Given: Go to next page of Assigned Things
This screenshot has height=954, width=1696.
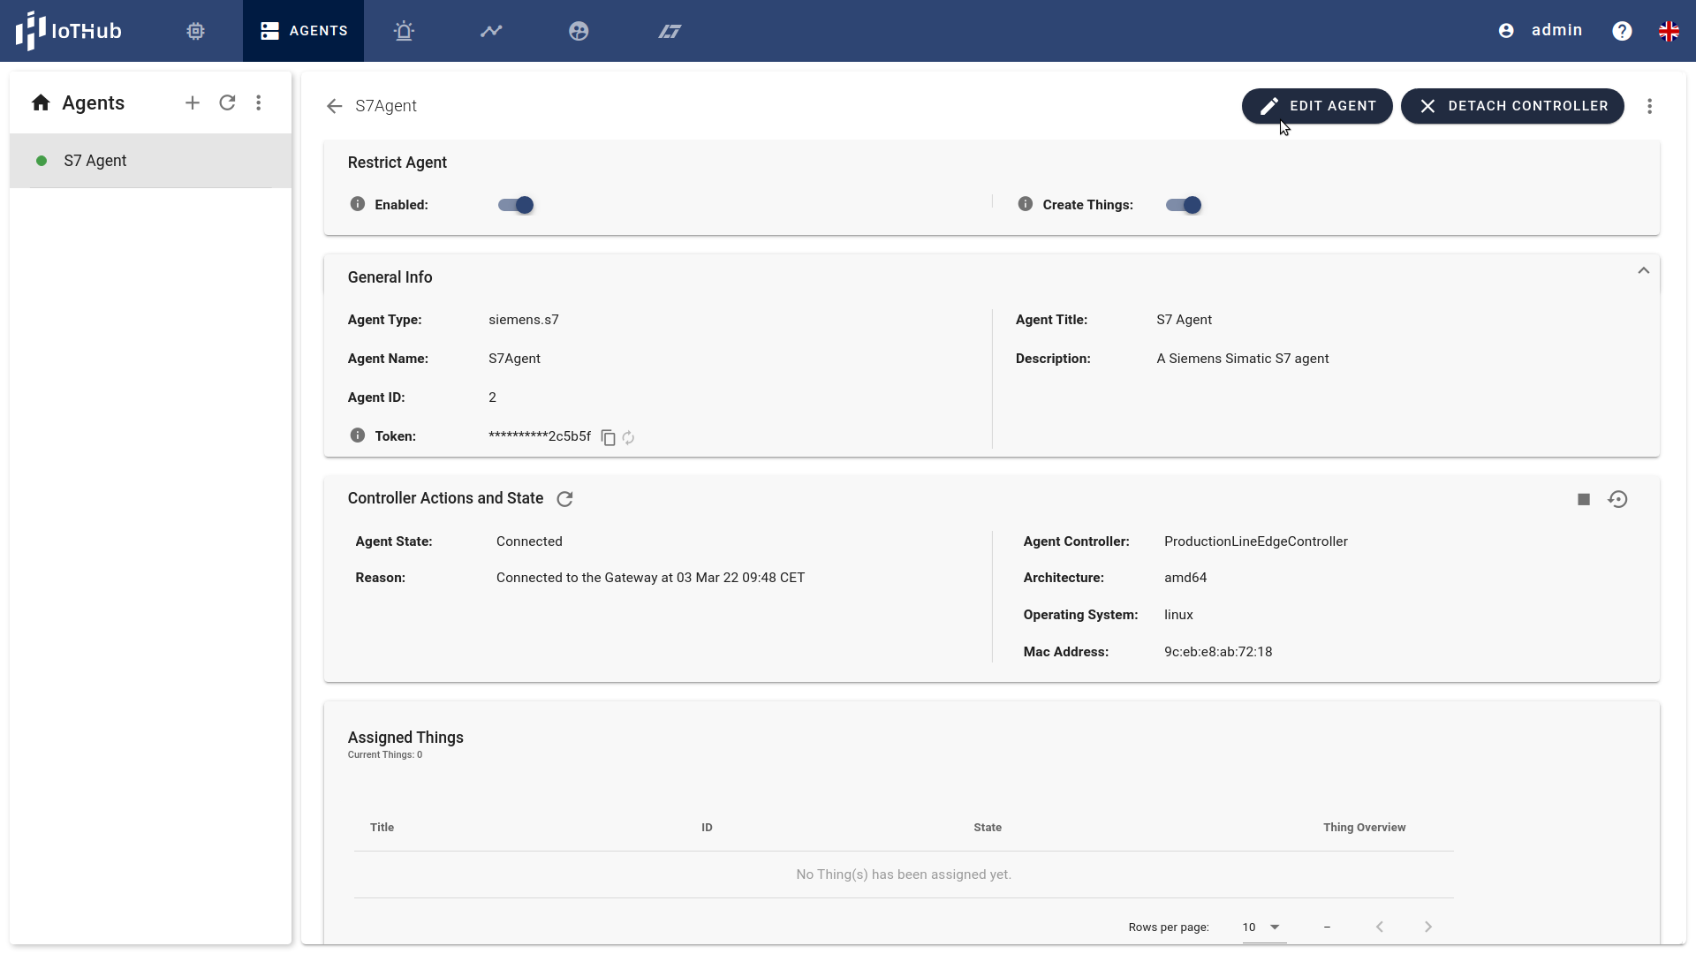Looking at the screenshot, I should (x=1428, y=927).
